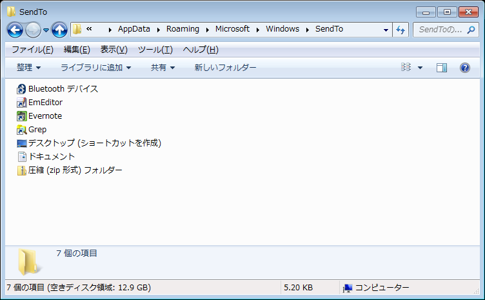Viewport: 485px width, 300px height.
Task: Create a new folder with 新しいフォルダー
Action: click(x=225, y=68)
